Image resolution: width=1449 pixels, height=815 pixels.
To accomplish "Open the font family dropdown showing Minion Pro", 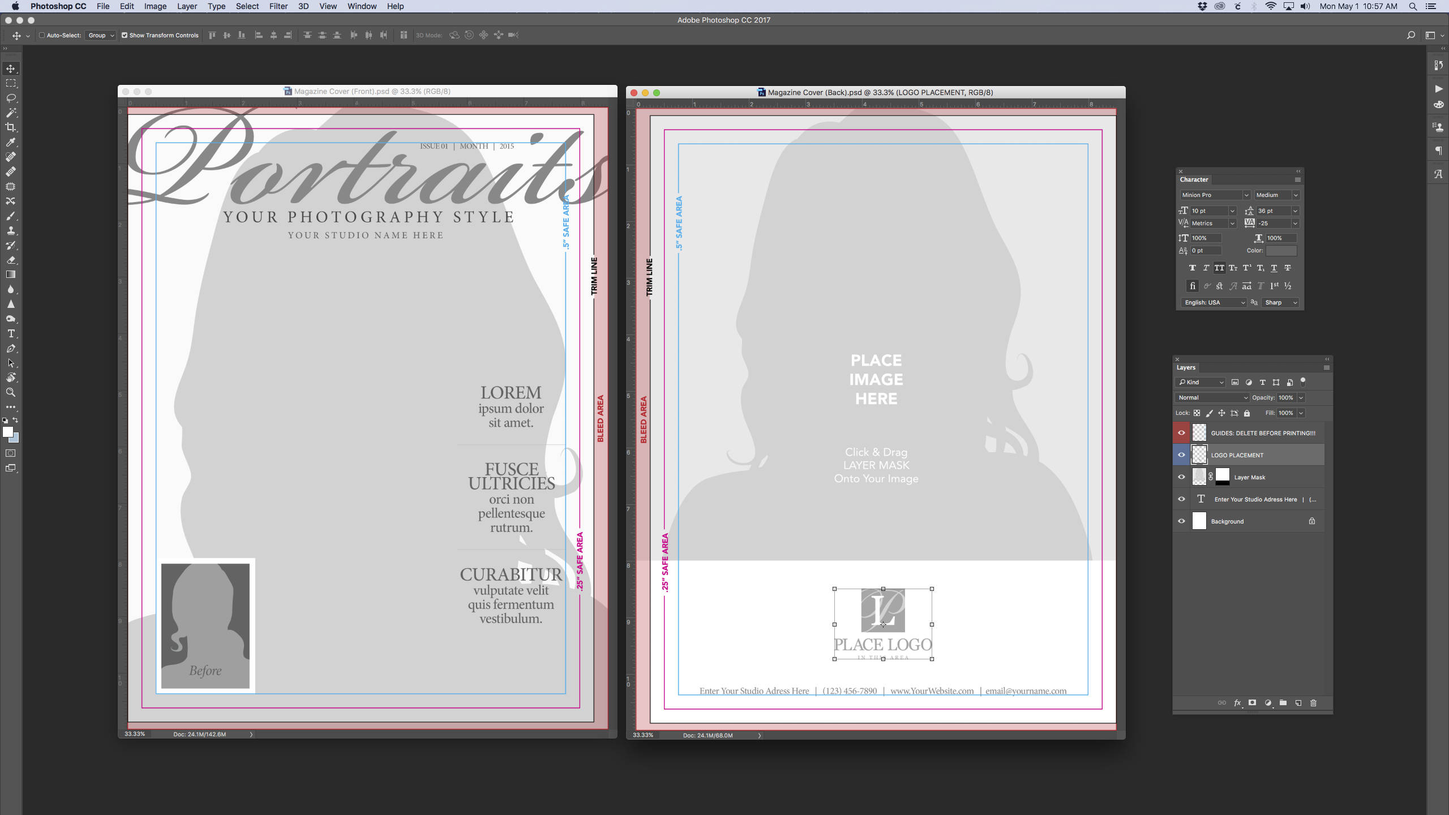I will (x=1213, y=195).
